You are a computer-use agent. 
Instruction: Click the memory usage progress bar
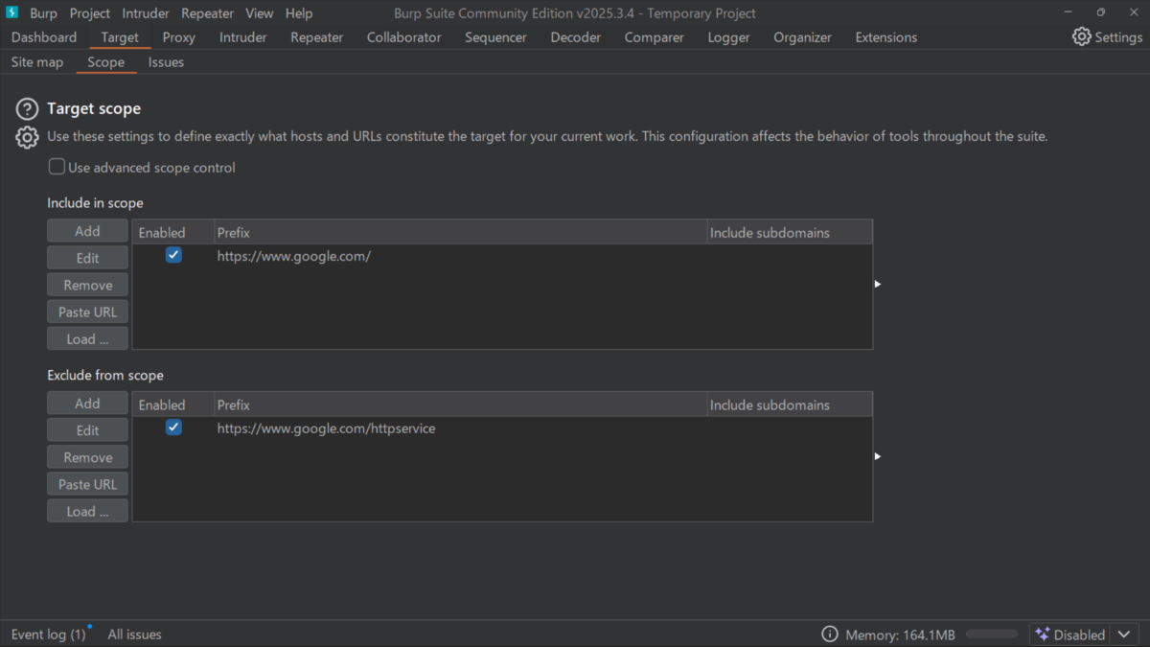pos(992,635)
